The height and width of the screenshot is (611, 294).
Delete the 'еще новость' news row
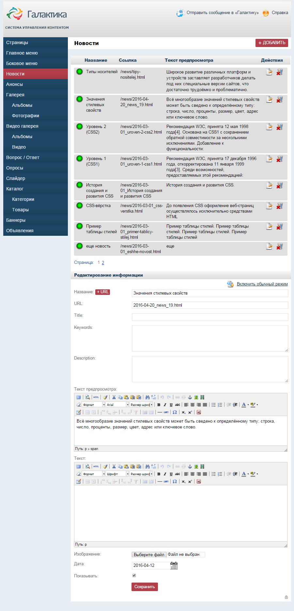point(280,246)
